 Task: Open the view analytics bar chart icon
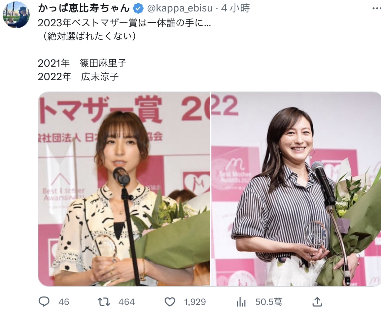tap(241, 302)
